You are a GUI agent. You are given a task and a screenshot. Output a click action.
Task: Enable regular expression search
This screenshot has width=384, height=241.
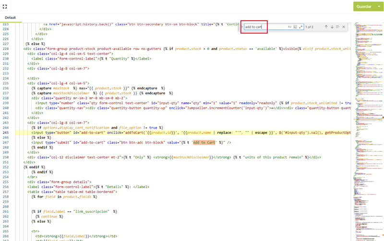tap(301, 27)
